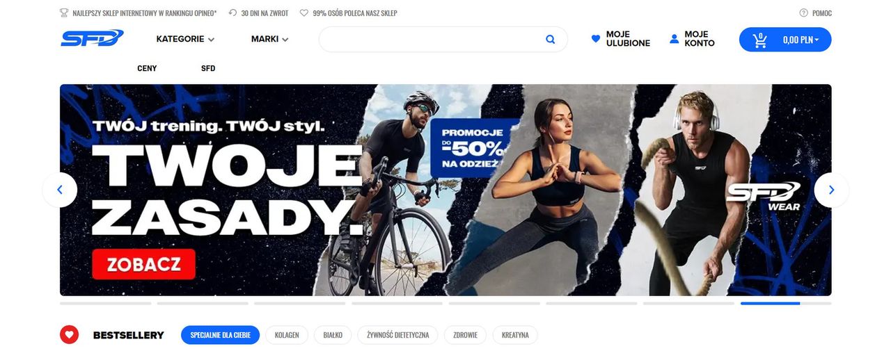Select the Kolagen bestseller filter
The height and width of the screenshot is (351, 891).
click(287, 335)
